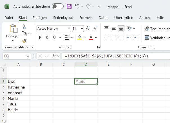Toggle bottom vertical alignment
Image resolution: width=170 pixels, height=123 pixels.
click(121, 29)
